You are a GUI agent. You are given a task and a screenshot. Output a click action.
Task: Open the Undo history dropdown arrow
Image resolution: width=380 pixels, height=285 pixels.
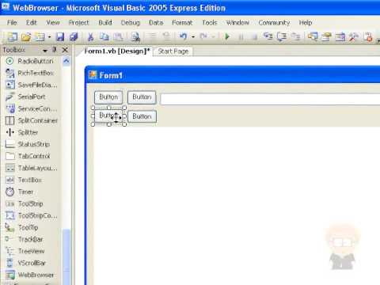(193, 36)
